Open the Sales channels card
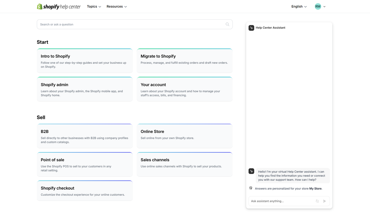This screenshot has height=214, width=370. (185, 164)
